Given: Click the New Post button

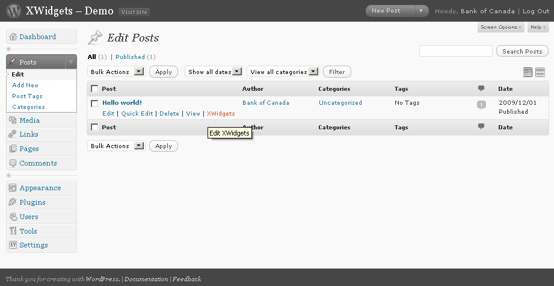Looking at the screenshot, I should pos(390,11).
